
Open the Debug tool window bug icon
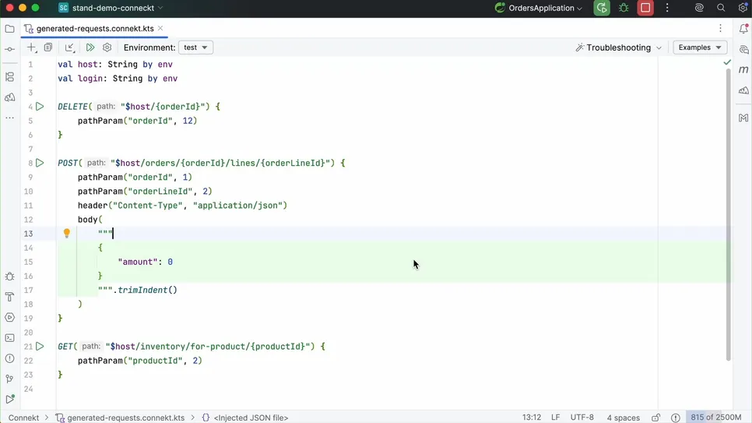[9, 277]
